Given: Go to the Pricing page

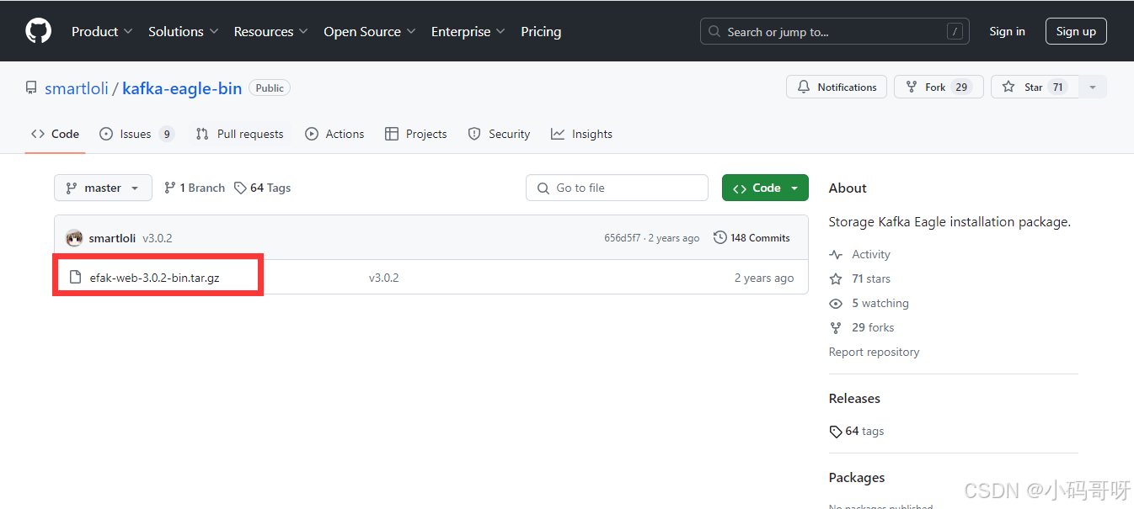Looking at the screenshot, I should coord(541,31).
